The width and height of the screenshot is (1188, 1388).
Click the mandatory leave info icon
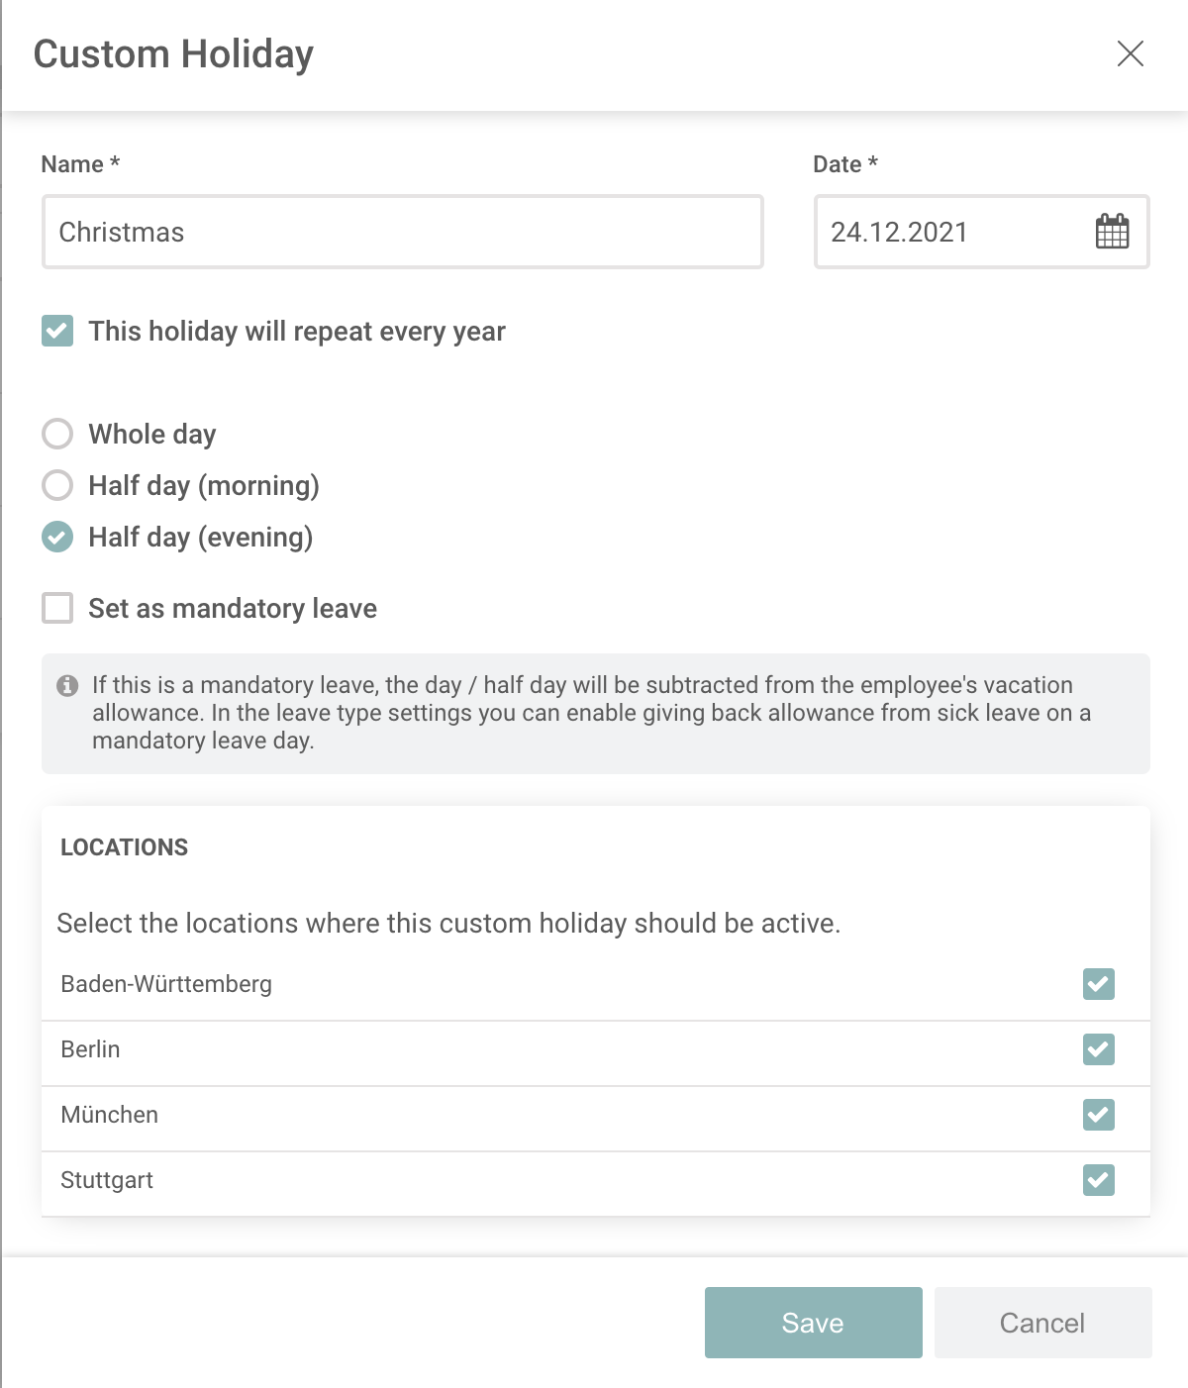click(67, 685)
